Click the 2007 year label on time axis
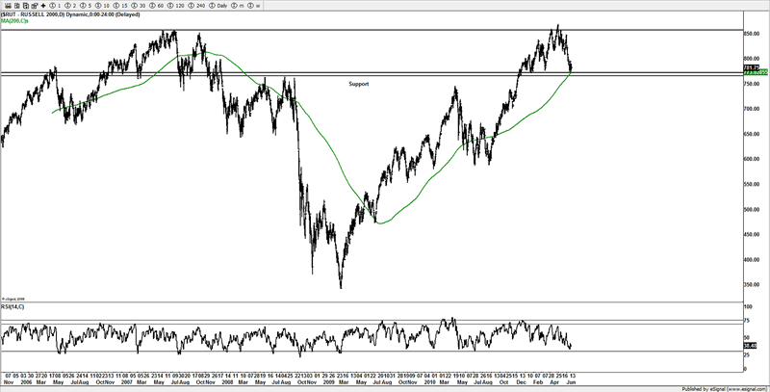 click(x=127, y=381)
